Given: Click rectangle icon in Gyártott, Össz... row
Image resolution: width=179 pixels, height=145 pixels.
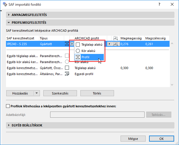Looking at the screenshot, I should pyautogui.click(x=67, y=68).
